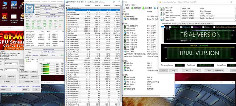The height and width of the screenshot is (106, 236).
Task: Open the blue G desktop shortcut icon
Action: (14, 4)
